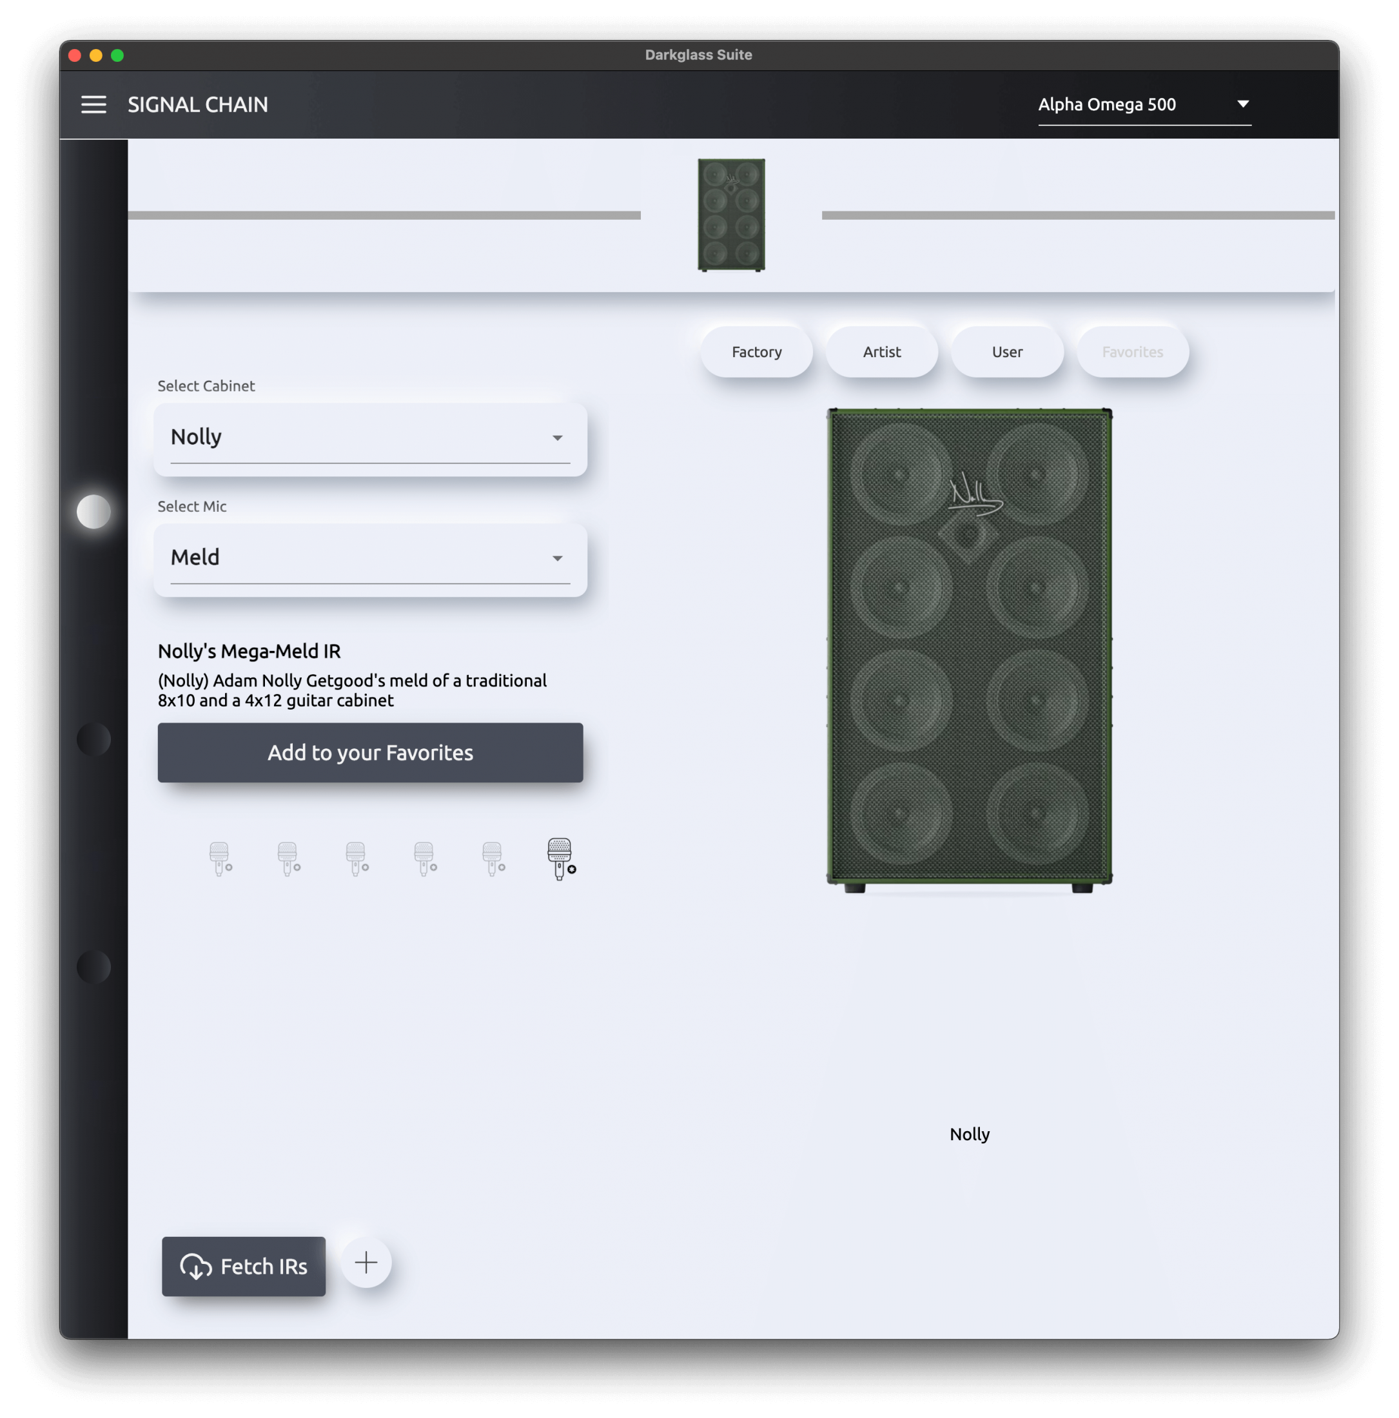Image resolution: width=1399 pixels, height=1418 pixels.
Task: Switch to the User tab
Action: (1007, 351)
